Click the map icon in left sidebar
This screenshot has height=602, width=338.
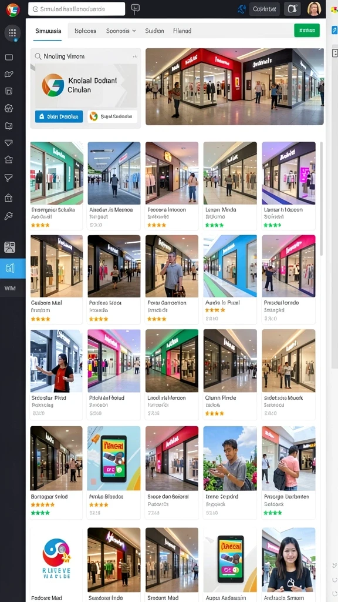pyautogui.click(x=9, y=74)
